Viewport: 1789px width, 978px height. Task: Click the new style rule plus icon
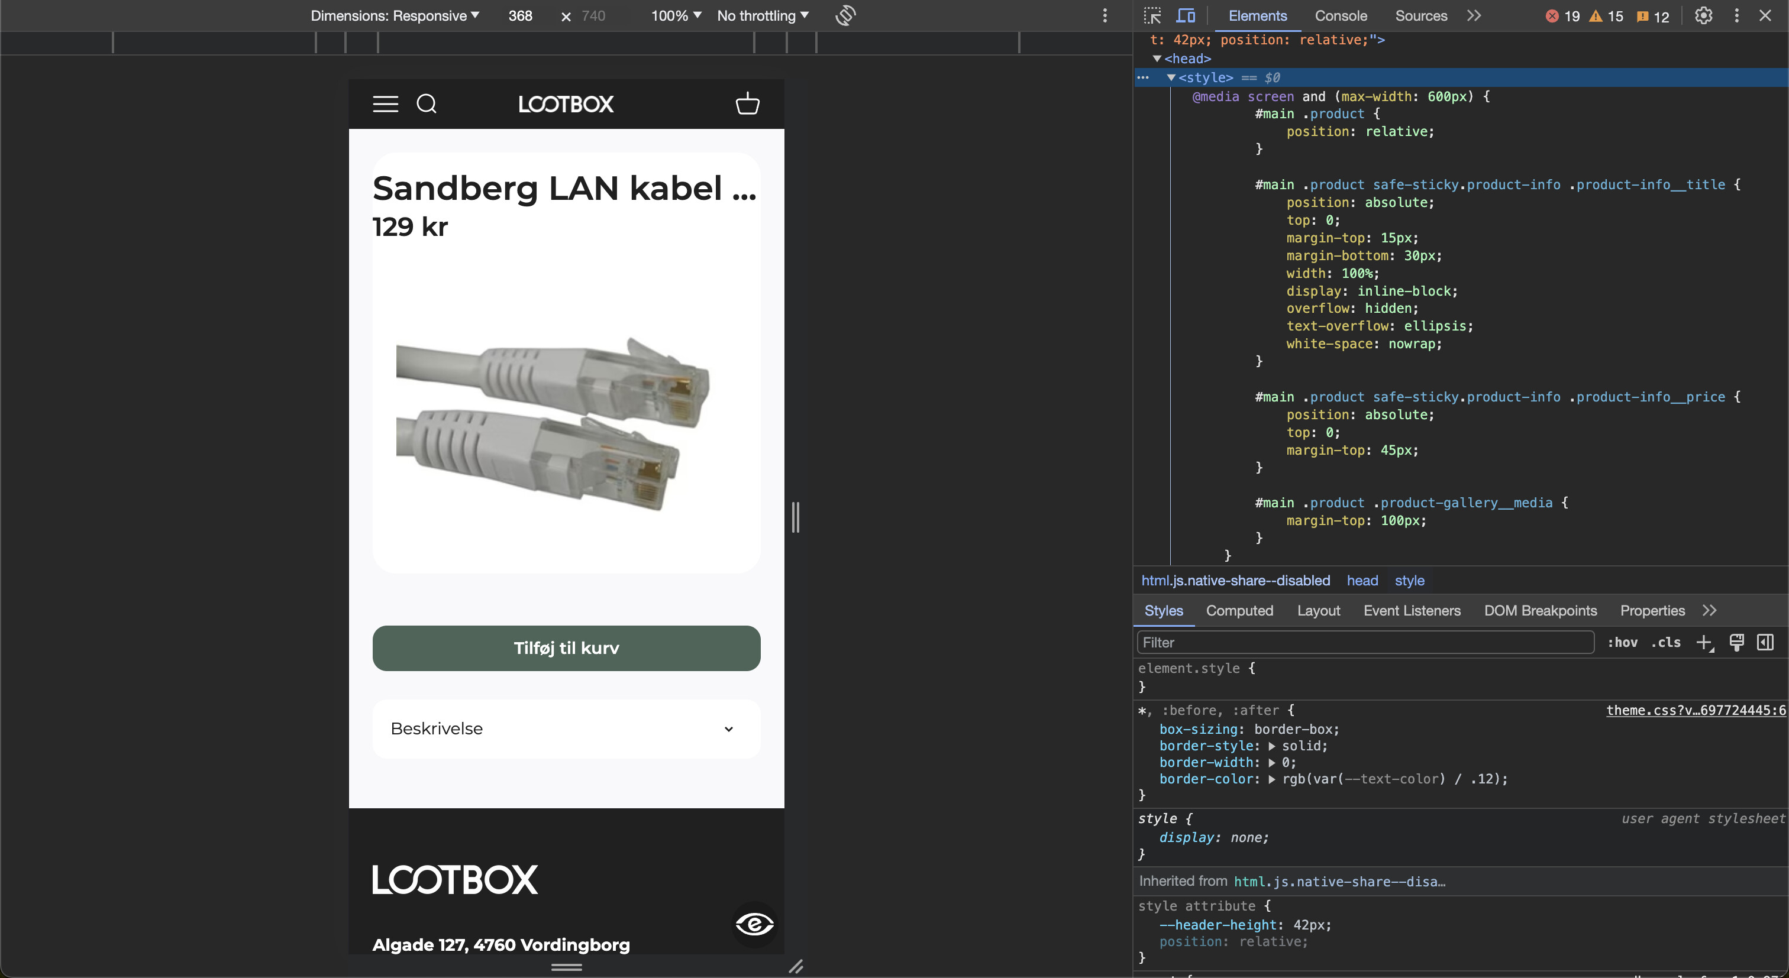(1704, 643)
